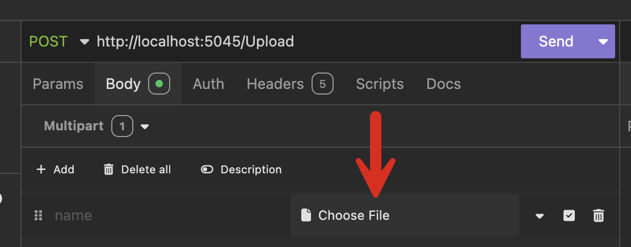Click the name input field
631x247 pixels.
click(x=165, y=215)
